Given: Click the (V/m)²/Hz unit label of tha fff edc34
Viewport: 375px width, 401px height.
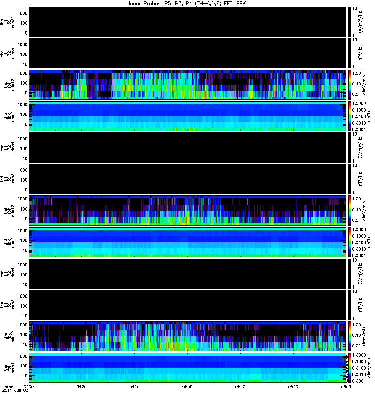Looking at the screenshot, I should click(x=360, y=22).
